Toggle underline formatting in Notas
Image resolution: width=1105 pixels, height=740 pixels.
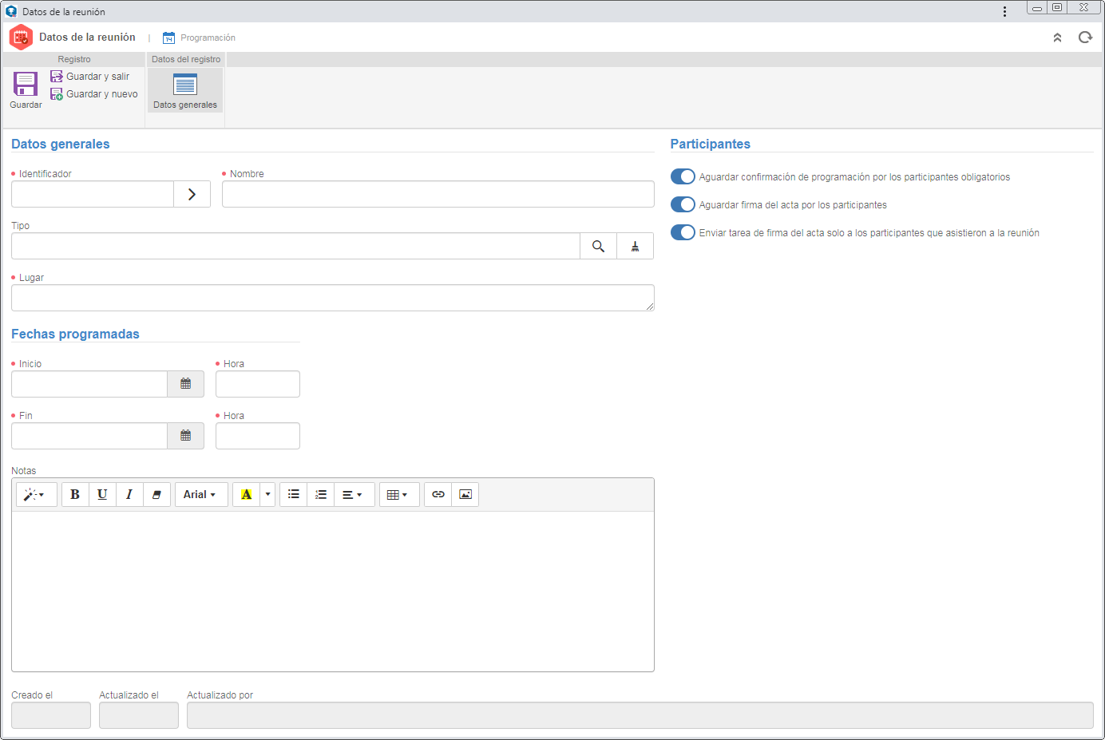(102, 495)
